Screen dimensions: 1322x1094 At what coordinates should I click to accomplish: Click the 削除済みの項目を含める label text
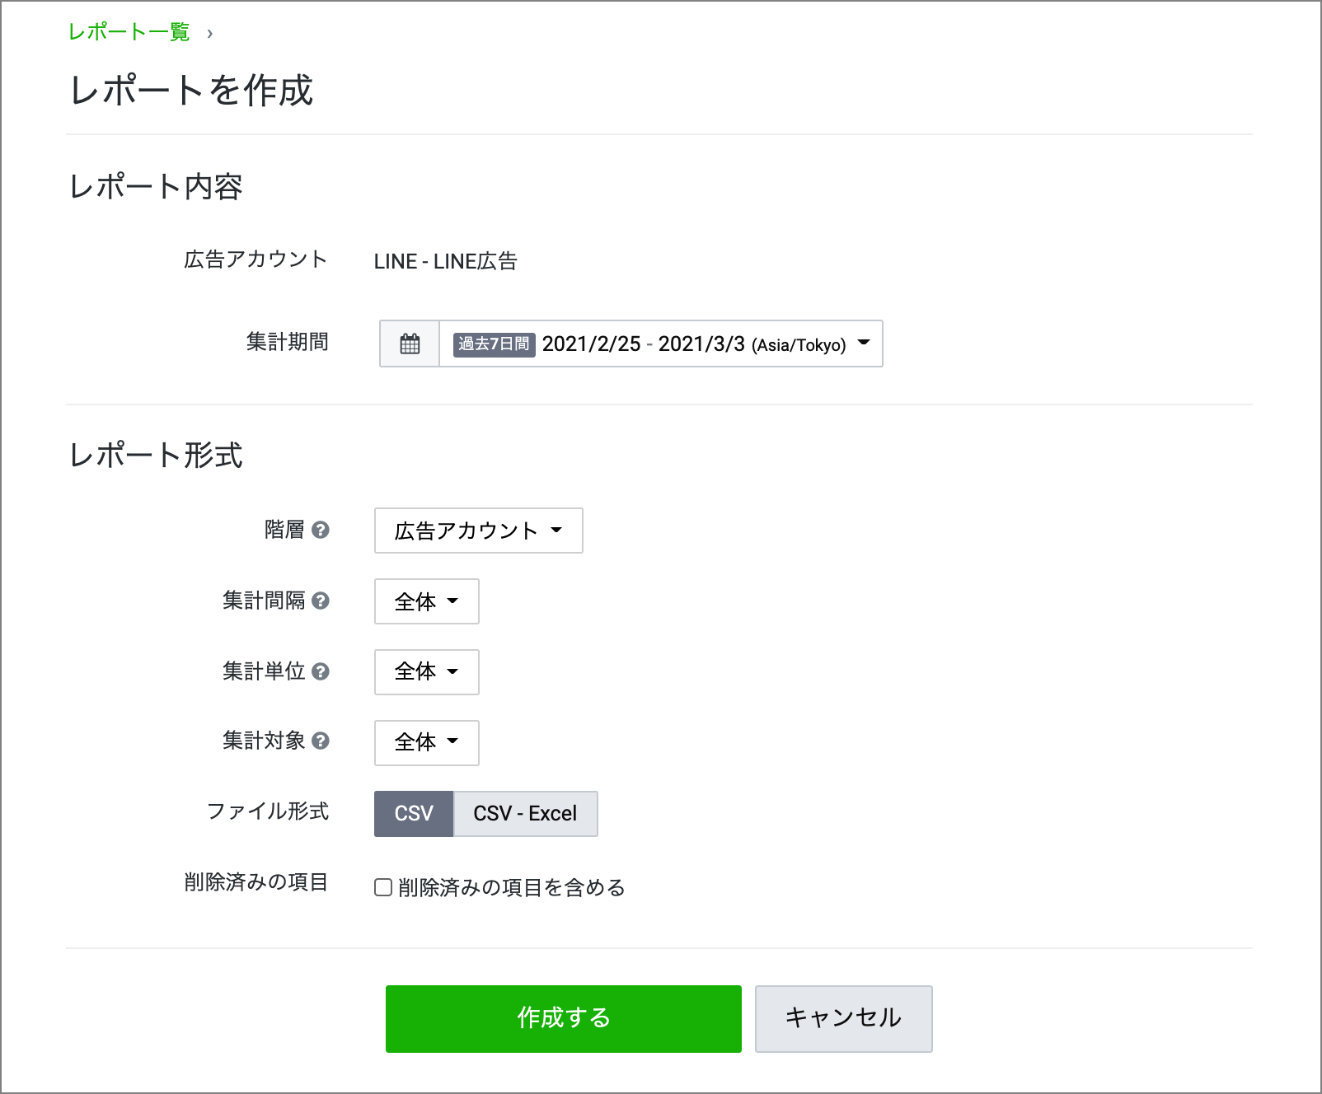(x=511, y=887)
